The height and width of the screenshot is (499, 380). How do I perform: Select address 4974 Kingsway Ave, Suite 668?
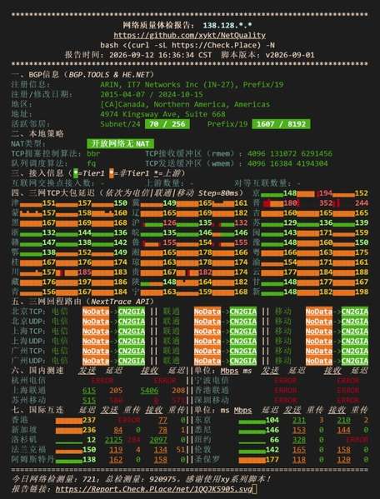pos(162,114)
